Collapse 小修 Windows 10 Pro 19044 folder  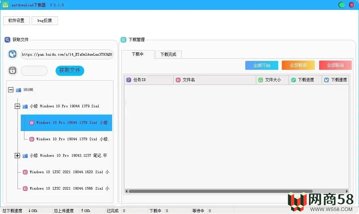[x=17, y=106]
